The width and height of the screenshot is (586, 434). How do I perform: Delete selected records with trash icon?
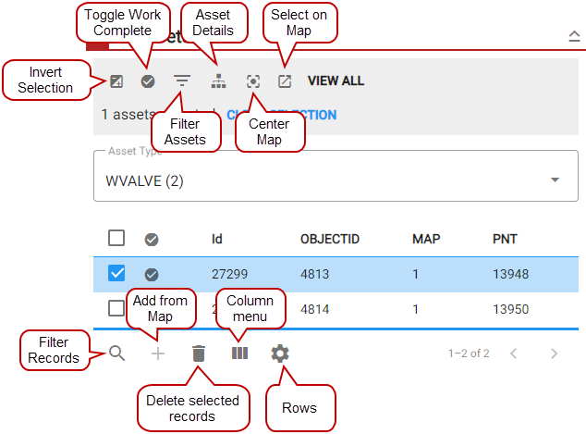point(199,353)
